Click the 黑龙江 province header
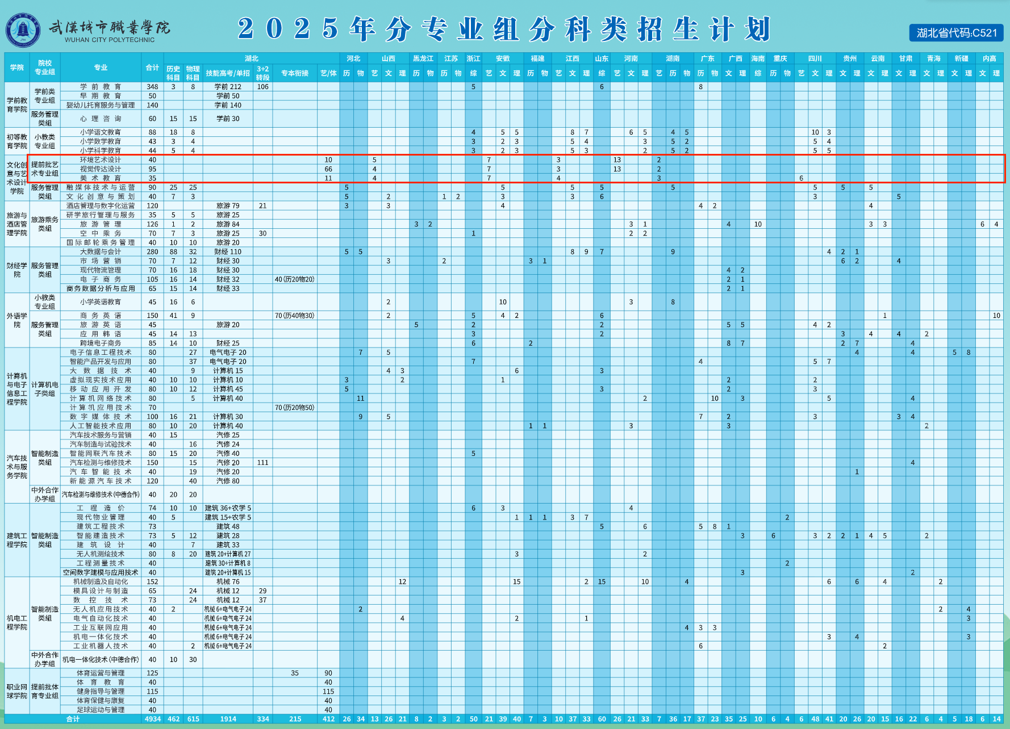The image size is (1010, 729). coord(423,58)
